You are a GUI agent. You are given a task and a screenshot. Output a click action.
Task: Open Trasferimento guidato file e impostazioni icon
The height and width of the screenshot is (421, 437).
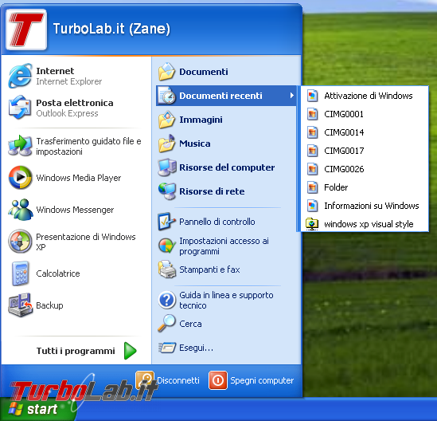pos(20,146)
